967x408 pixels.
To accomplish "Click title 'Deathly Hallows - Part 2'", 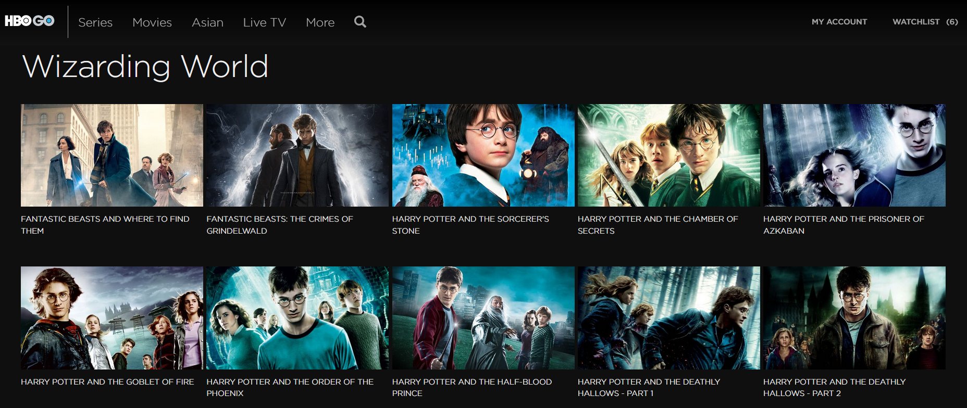I will 835,388.
